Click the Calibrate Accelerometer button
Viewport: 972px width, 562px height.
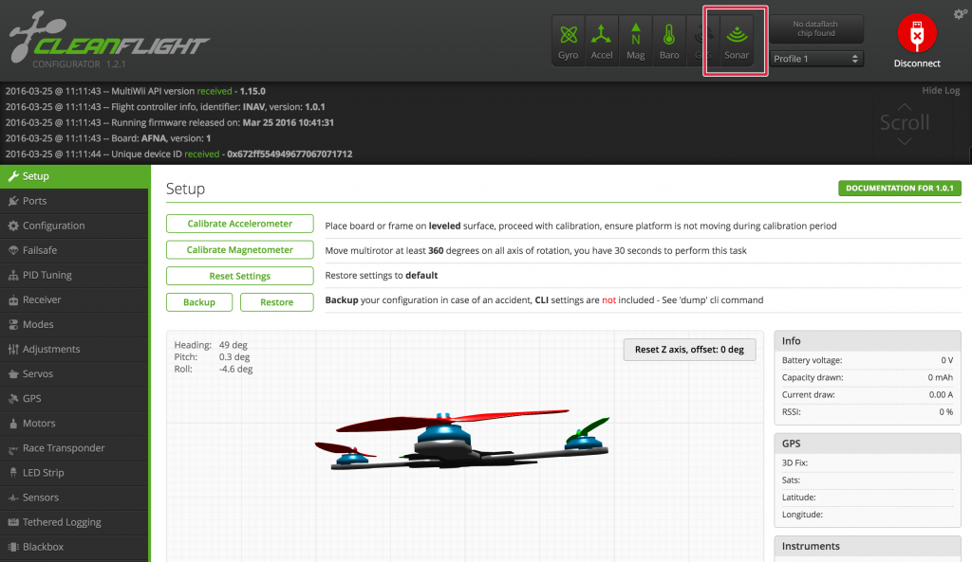(239, 224)
